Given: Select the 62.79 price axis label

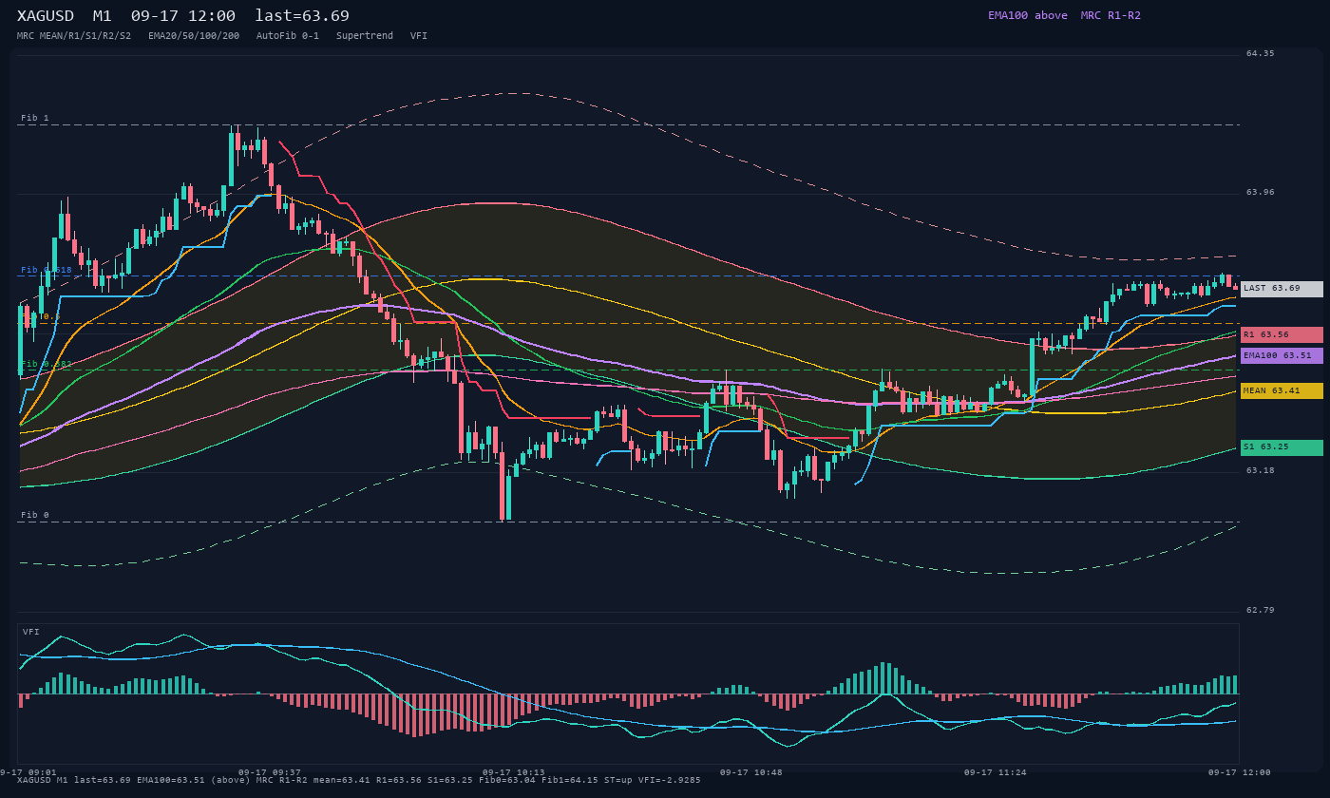Looking at the screenshot, I should pyautogui.click(x=1261, y=610).
